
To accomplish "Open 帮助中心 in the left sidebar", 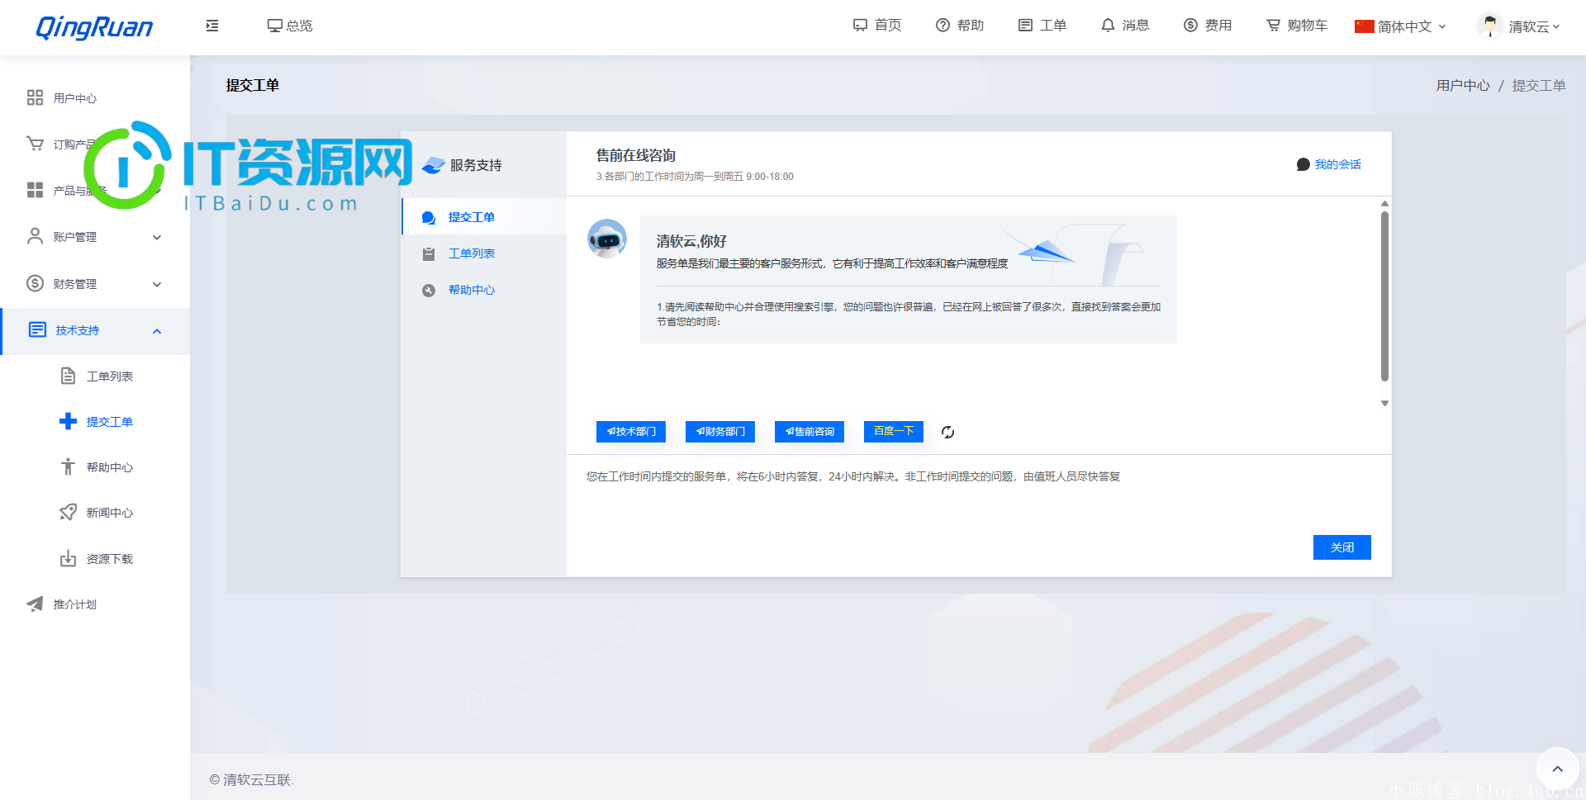I will click(109, 467).
